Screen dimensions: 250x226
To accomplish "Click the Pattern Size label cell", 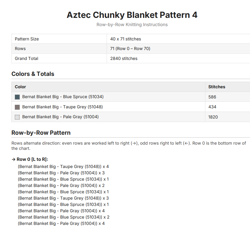I will pyautogui.click(x=59, y=39).
